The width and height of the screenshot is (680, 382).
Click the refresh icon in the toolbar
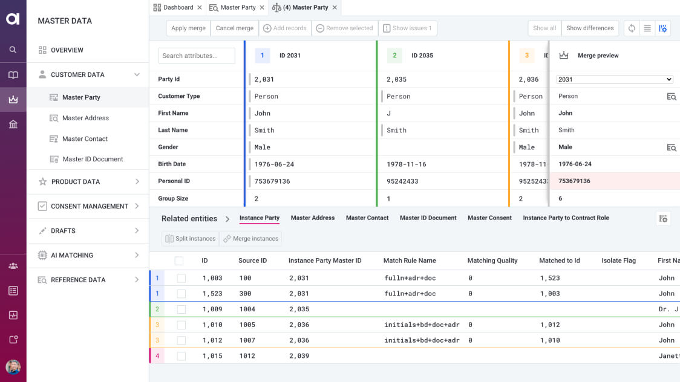(x=631, y=28)
